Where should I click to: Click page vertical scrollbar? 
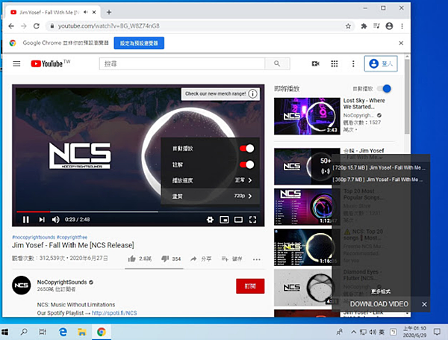coord(407,96)
